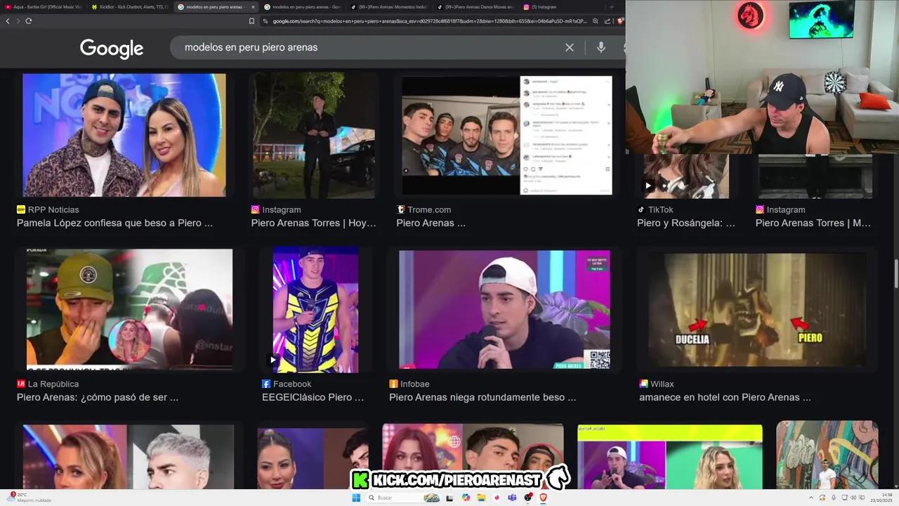Click the taskbar Buscar search box
Screen dimensions: 899x506
click(x=404, y=498)
